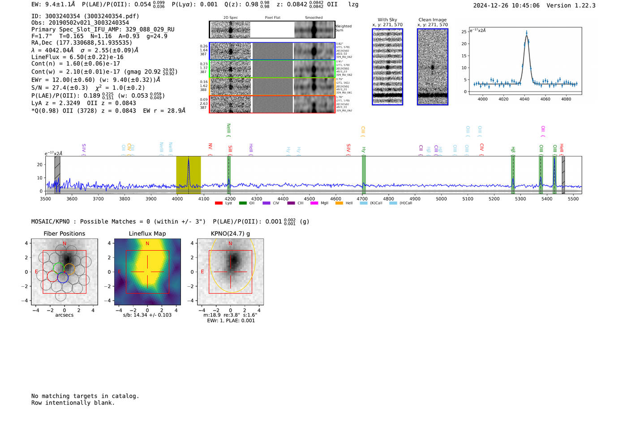The width and height of the screenshot is (627, 427).
Task: Open the Clean Image cutout
Action: click(433, 67)
